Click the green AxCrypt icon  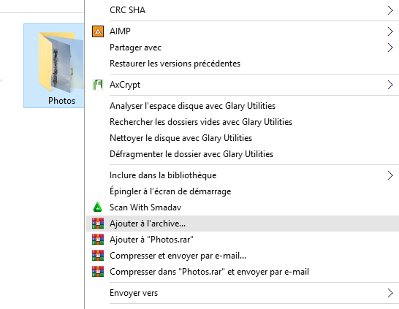click(98, 85)
